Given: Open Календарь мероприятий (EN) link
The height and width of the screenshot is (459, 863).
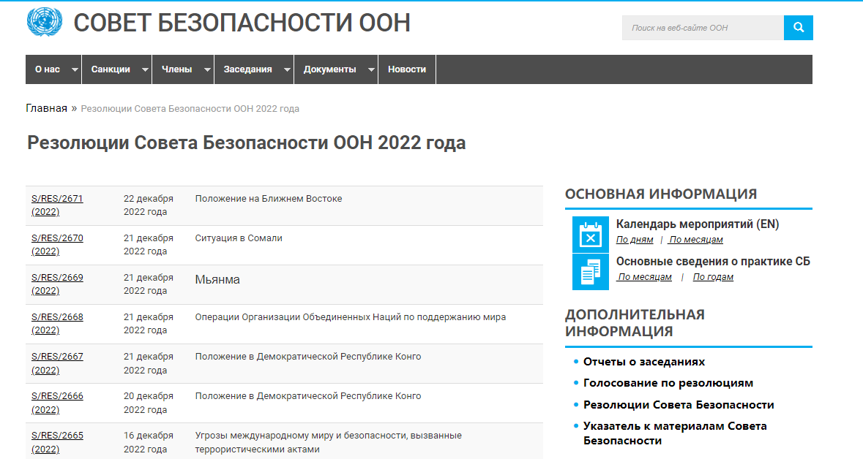Looking at the screenshot, I should [x=698, y=224].
